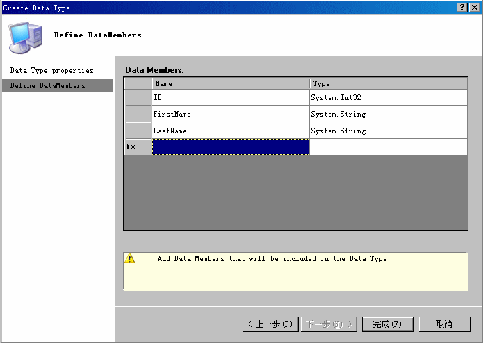This screenshot has height=343, width=483.
Task: Sort by the Type column header
Action: (x=388, y=83)
